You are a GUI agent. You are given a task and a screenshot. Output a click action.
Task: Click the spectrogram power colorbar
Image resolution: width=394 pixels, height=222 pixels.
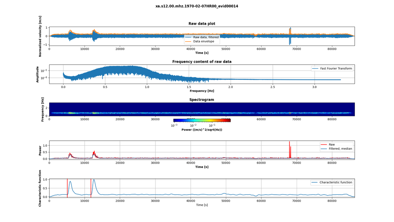tap(202, 121)
